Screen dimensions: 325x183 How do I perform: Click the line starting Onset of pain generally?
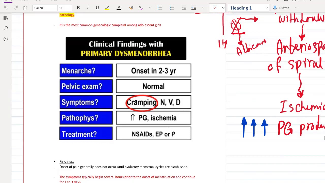(124, 167)
